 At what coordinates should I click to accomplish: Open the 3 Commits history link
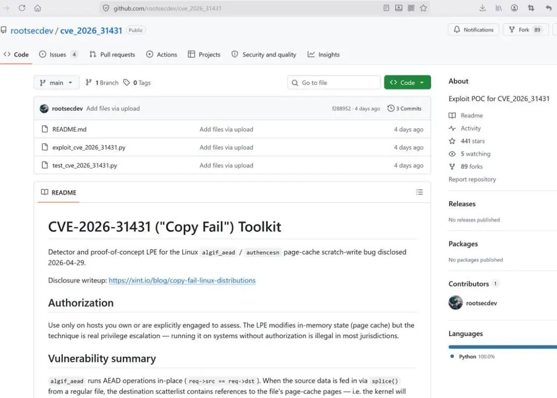[405, 108]
